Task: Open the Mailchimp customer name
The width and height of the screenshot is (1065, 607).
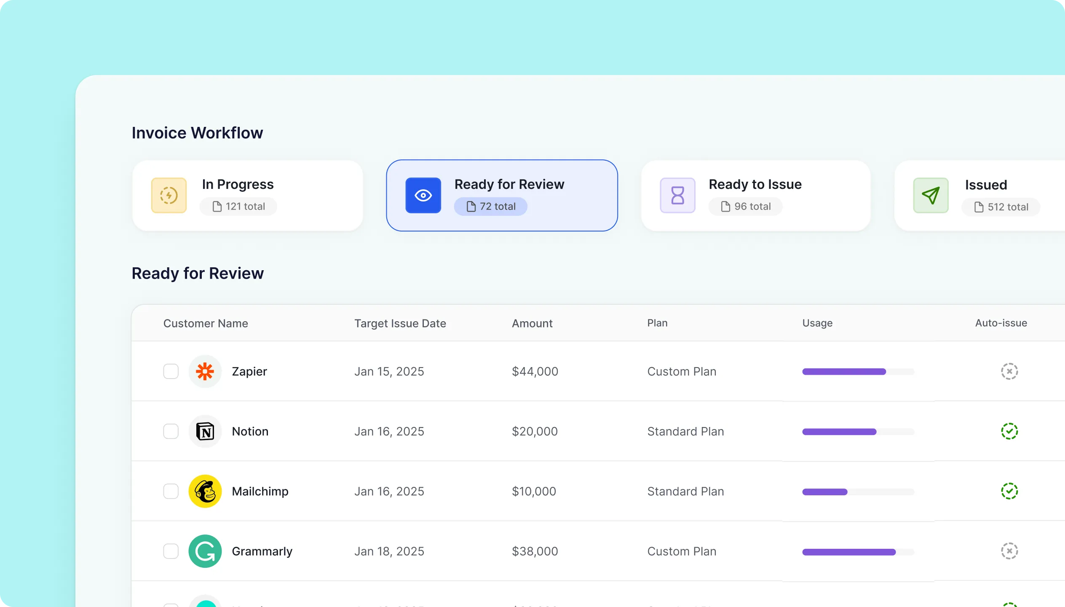Action: click(260, 492)
